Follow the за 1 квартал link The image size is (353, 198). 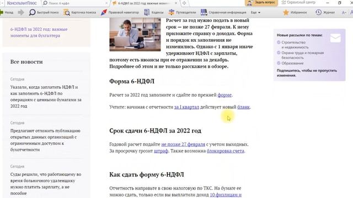tap(186, 107)
